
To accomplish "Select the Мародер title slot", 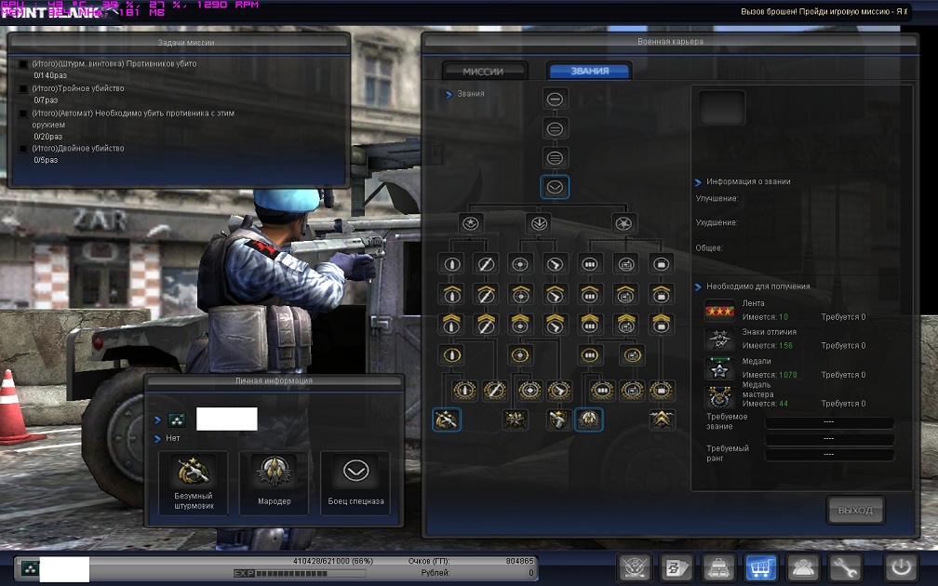I will coord(274,483).
